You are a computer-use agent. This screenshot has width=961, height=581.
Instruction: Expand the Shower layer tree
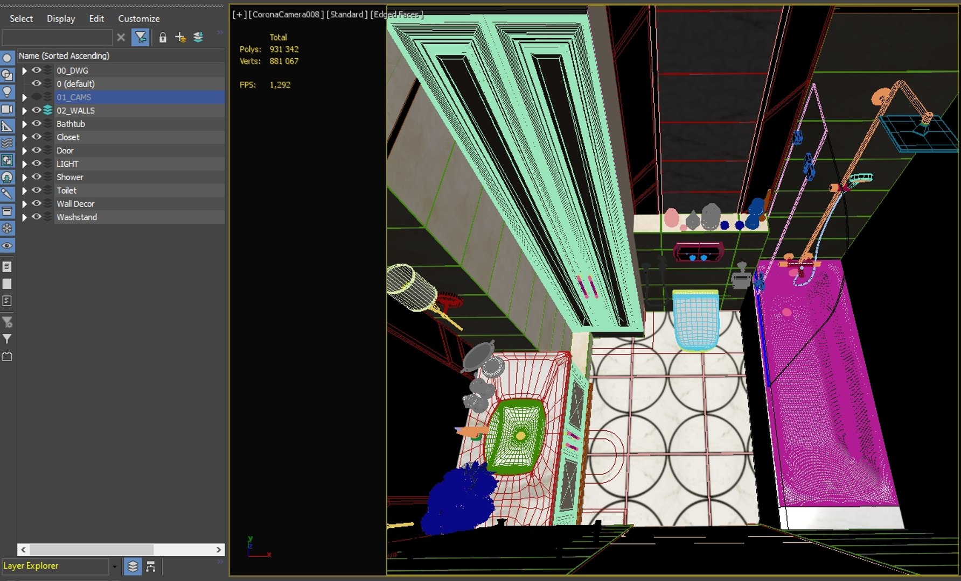click(x=24, y=177)
